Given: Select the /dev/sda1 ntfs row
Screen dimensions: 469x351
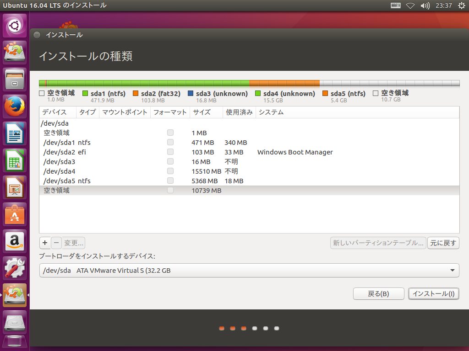Looking at the screenshot, I should coord(249,143).
